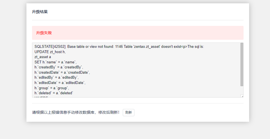Click the 请根据以上报错信息 instruction text
Image resolution: width=270 pixels, height=139 pixels.
(x=76, y=113)
